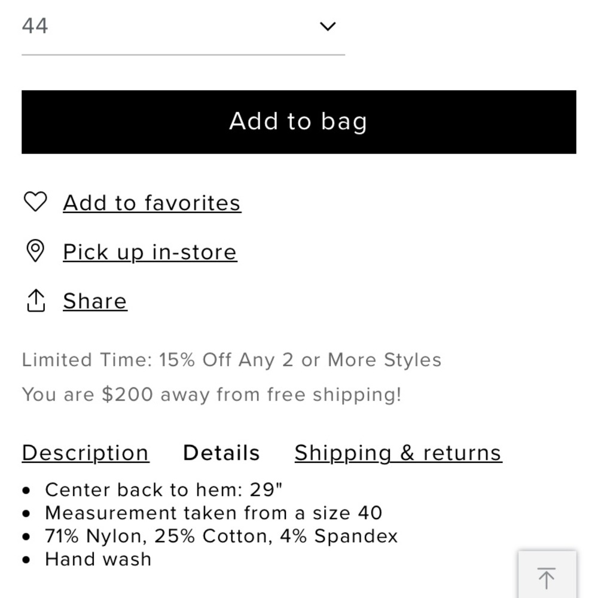This screenshot has width=598, height=598.
Task: Select the Center back to hem line
Action: click(164, 490)
